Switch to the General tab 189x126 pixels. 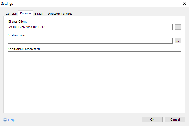coord(11,14)
